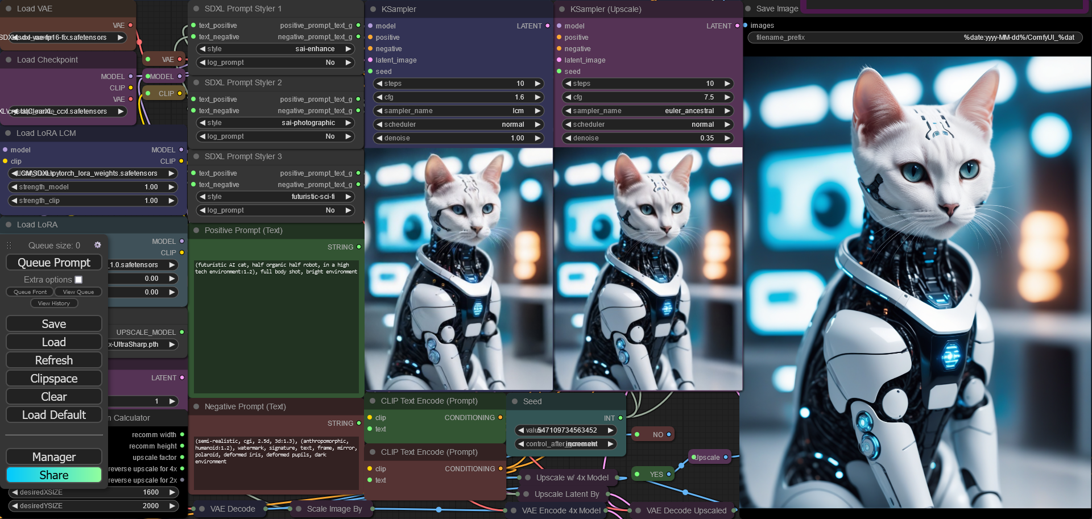The height and width of the screenshot is (519, 1092).
Task: Click the positive prompt text area
Action: coord(276,327)
